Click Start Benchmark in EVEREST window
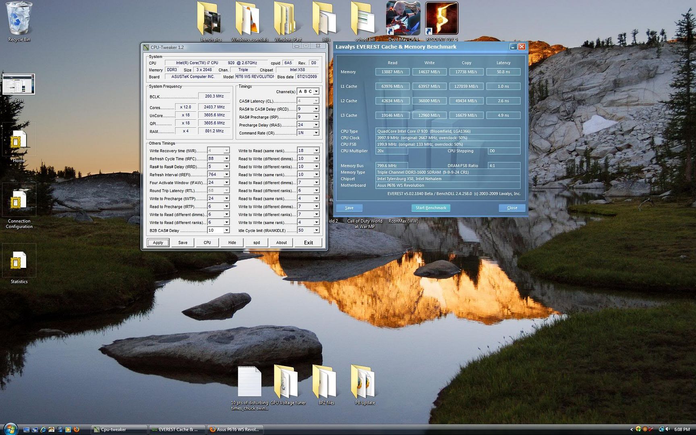Viewport: 696px width, 435px height. 431,208
